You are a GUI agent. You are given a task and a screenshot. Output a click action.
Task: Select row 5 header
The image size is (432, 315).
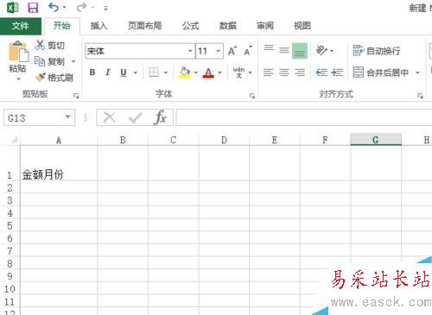pyautogui.click(x=10, y=225)
